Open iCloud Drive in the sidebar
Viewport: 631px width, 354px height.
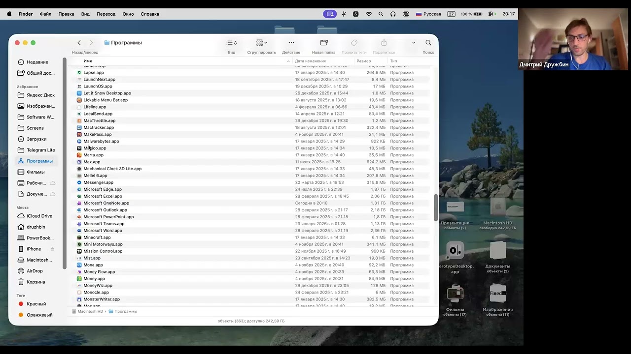pyautogui.click(x=37, y=216)
